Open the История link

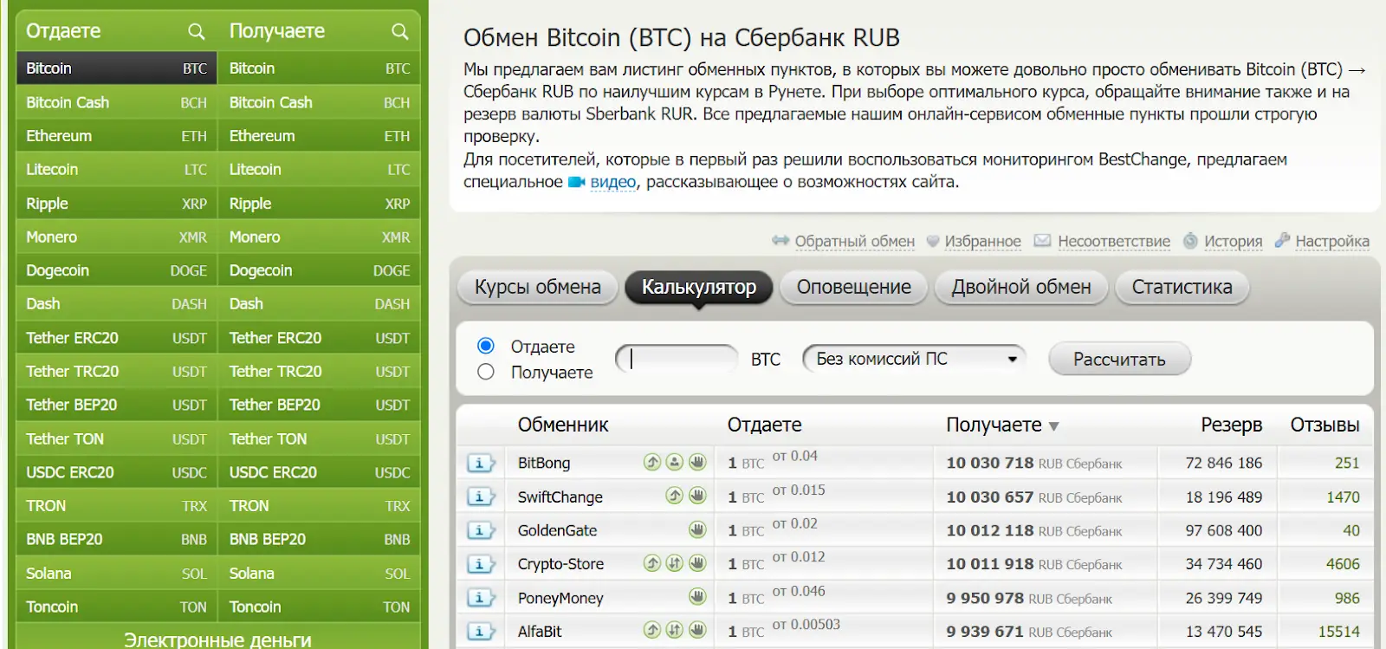click(x=1234, y=241)
